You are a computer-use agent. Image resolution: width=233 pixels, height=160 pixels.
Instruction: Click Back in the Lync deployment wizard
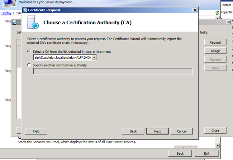point(180,153)
